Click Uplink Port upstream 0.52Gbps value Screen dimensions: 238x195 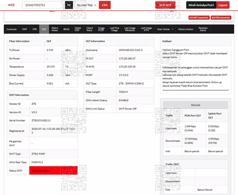point(214,127)
